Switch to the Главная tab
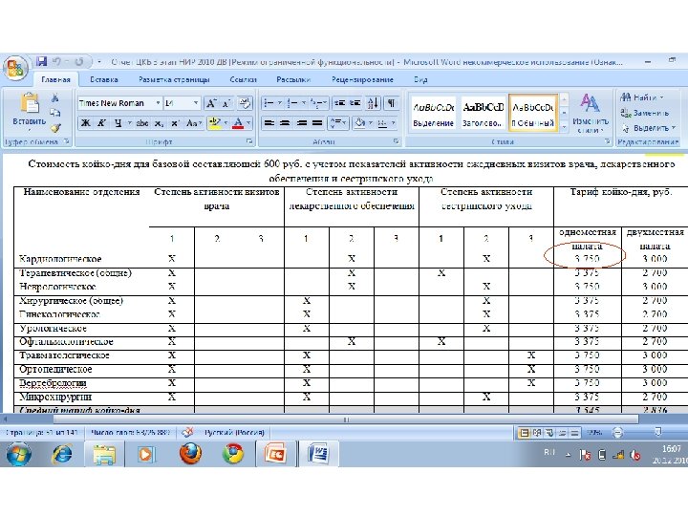Viewport: 688px width, 516px height. [x=55, y=79]
